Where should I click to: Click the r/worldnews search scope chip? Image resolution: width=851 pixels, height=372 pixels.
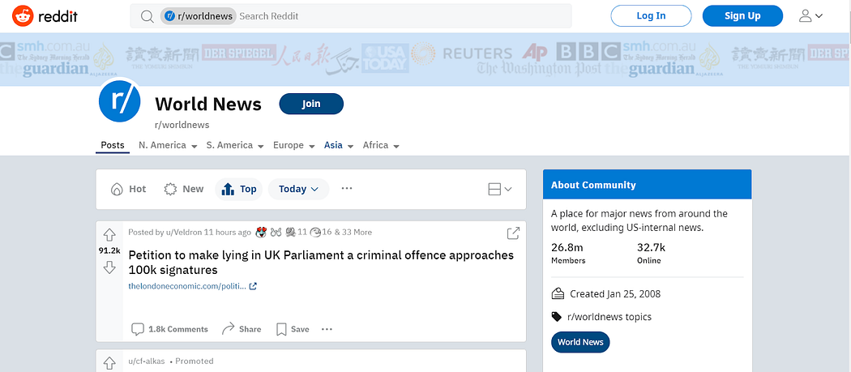(x=199, y=16)
